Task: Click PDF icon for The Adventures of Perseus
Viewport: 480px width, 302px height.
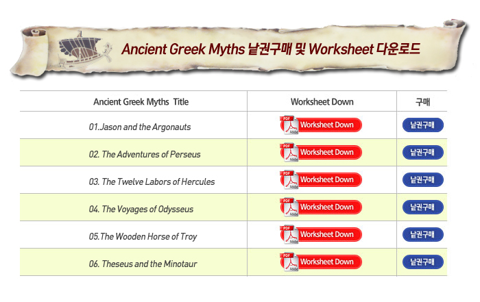Action: tap(289, 152)
